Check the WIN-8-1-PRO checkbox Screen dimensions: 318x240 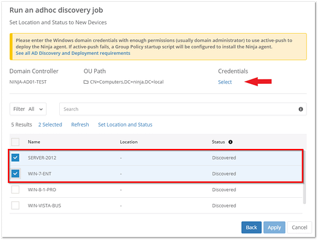[16, 190]
